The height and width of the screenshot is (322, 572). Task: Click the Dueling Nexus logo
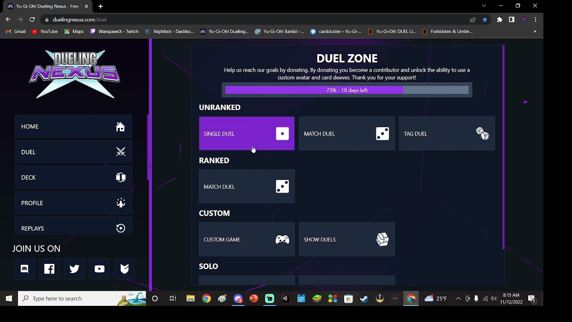click(x=74, y=74)
